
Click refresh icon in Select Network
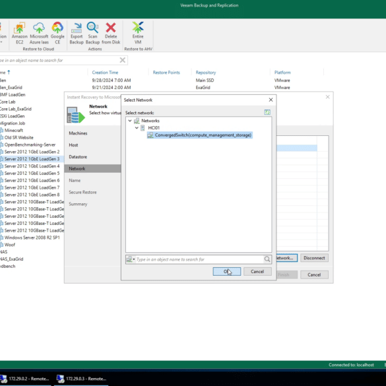pos(267,113)
